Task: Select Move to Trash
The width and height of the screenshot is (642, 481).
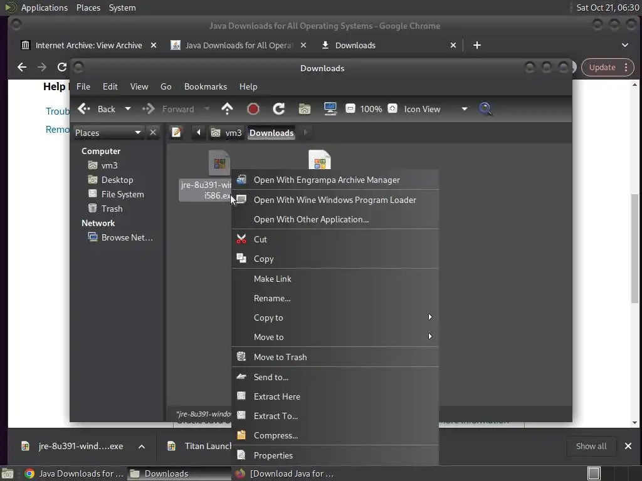Action: pyautogui.click(x=335, y=357)
